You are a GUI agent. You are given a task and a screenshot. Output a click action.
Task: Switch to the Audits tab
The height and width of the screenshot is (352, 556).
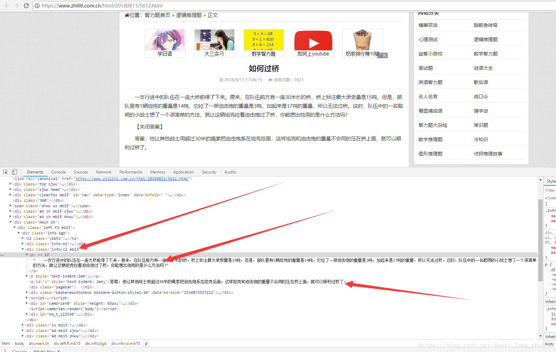click(x=230, y=172)
